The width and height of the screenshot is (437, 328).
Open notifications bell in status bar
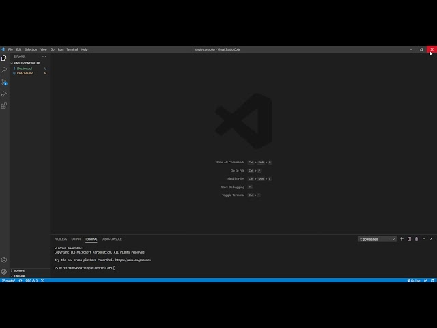(x=432, y=281)
